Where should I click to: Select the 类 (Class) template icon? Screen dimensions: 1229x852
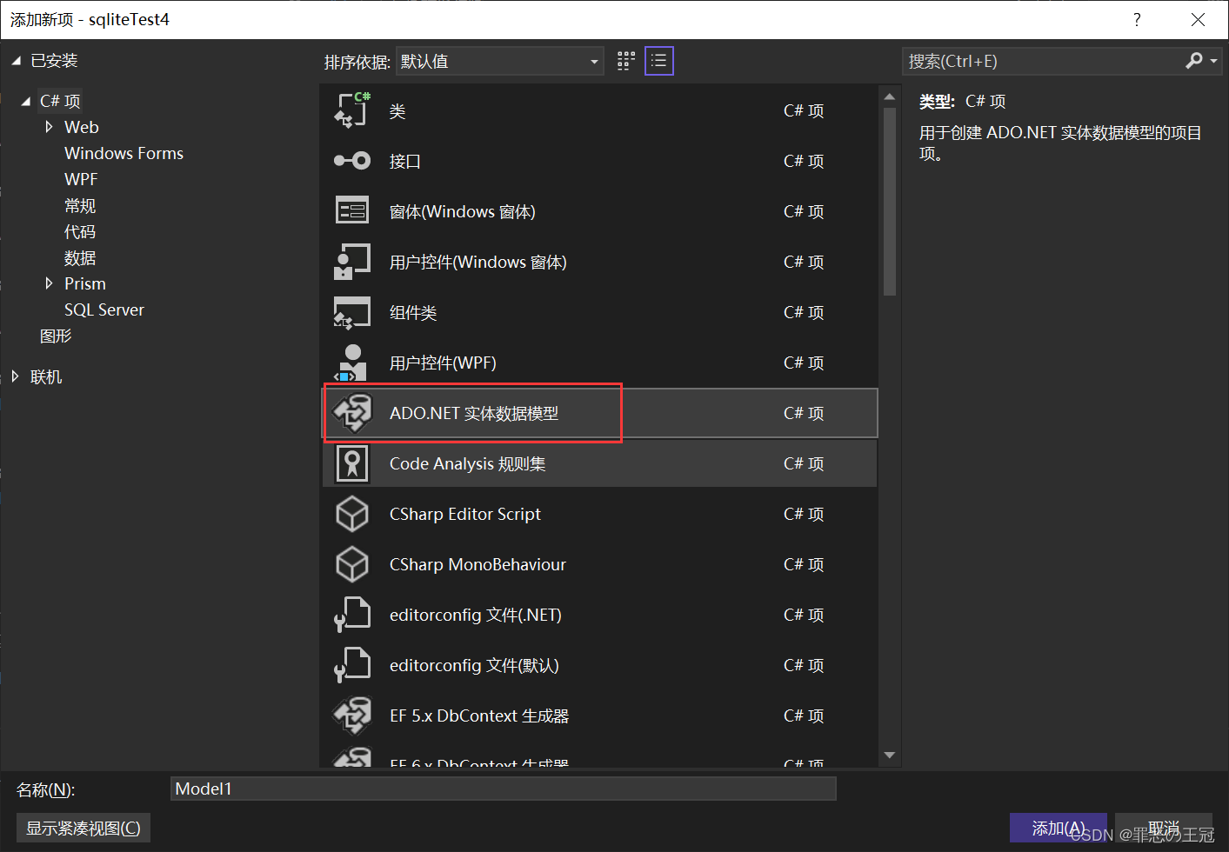pos(352,110)
